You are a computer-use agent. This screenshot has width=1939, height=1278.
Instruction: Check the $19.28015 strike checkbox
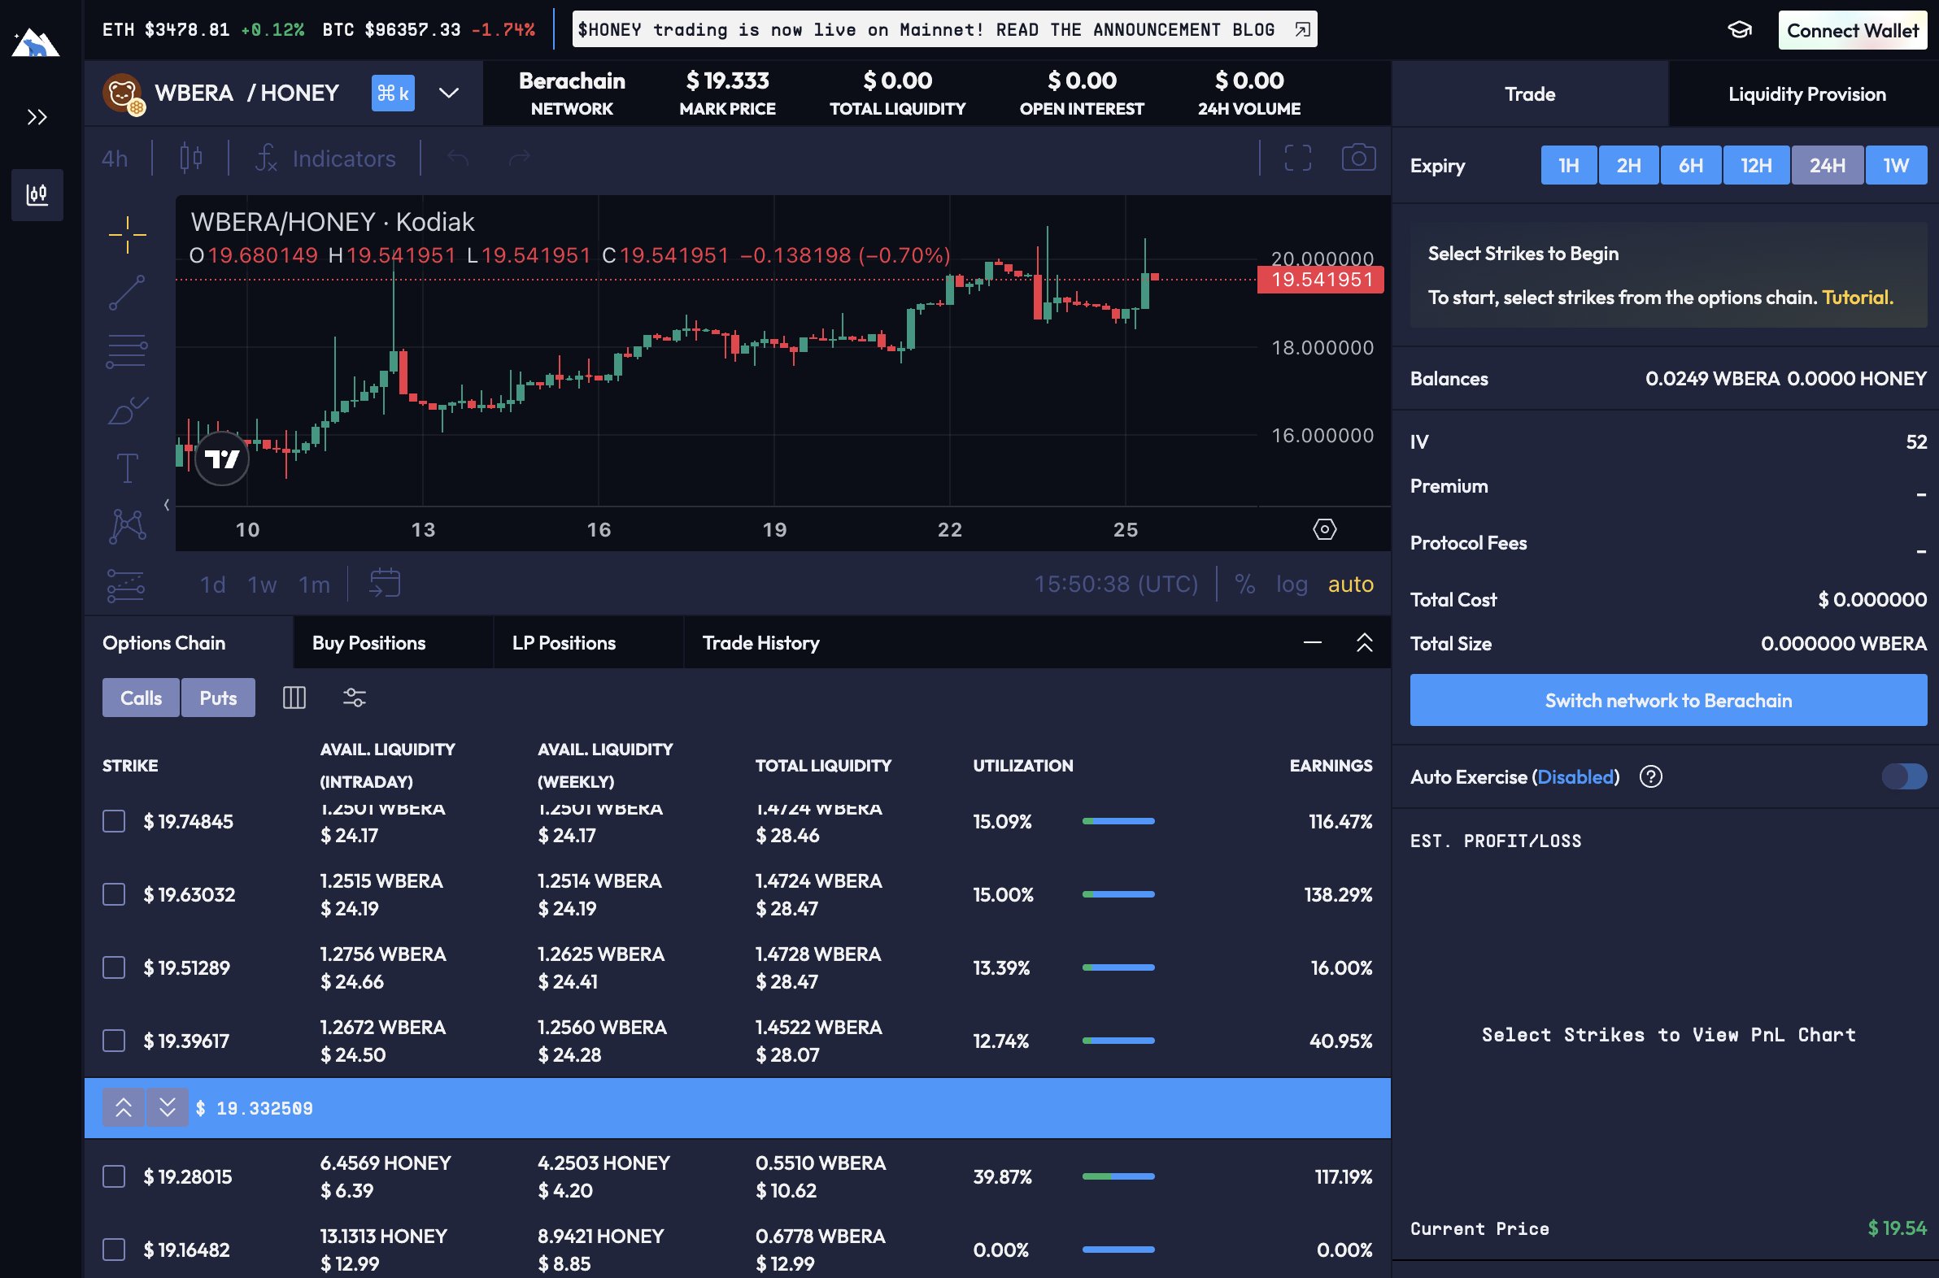pyautogui.click(x=113, y=1176)
